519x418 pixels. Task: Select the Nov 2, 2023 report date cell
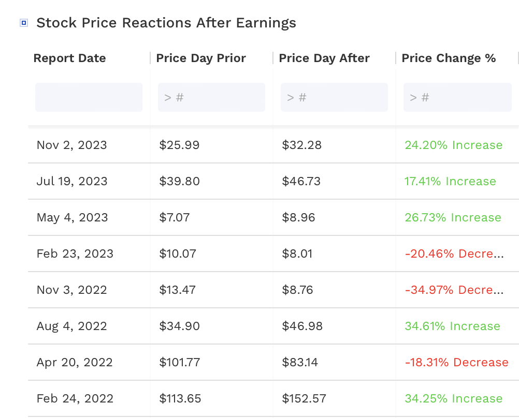tap(71, 145)
